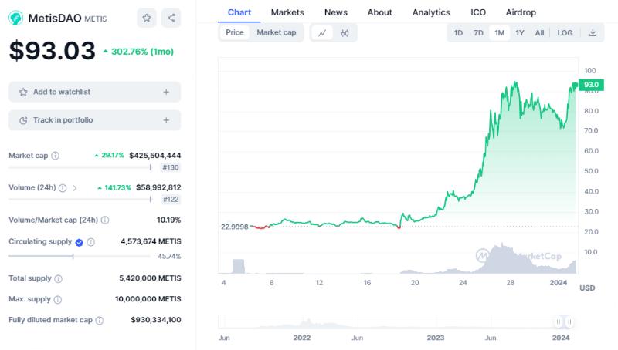618x350 pixels.
Task: Expand plus on Add to watchlist
Action: coord(166,92)
